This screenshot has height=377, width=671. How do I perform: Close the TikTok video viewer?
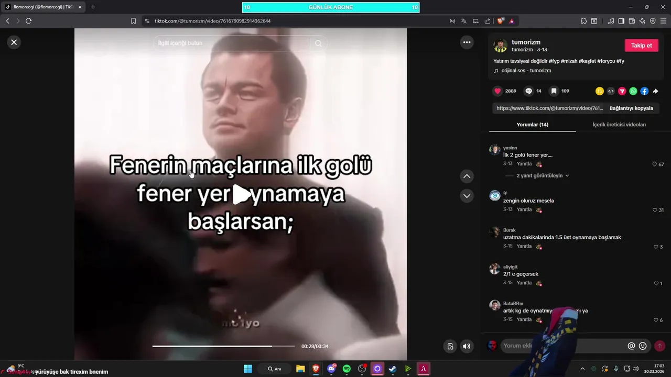click(14, 42)
